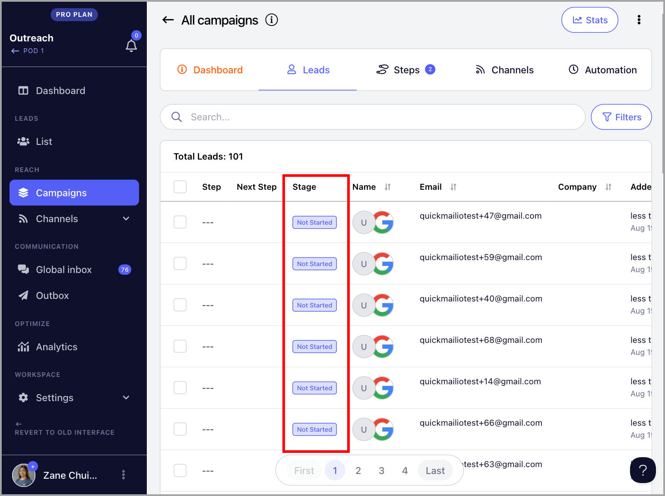Open lead quickmailiotest+68@gmail.com
The image size is (665, 496).
[x=481, y=340]
